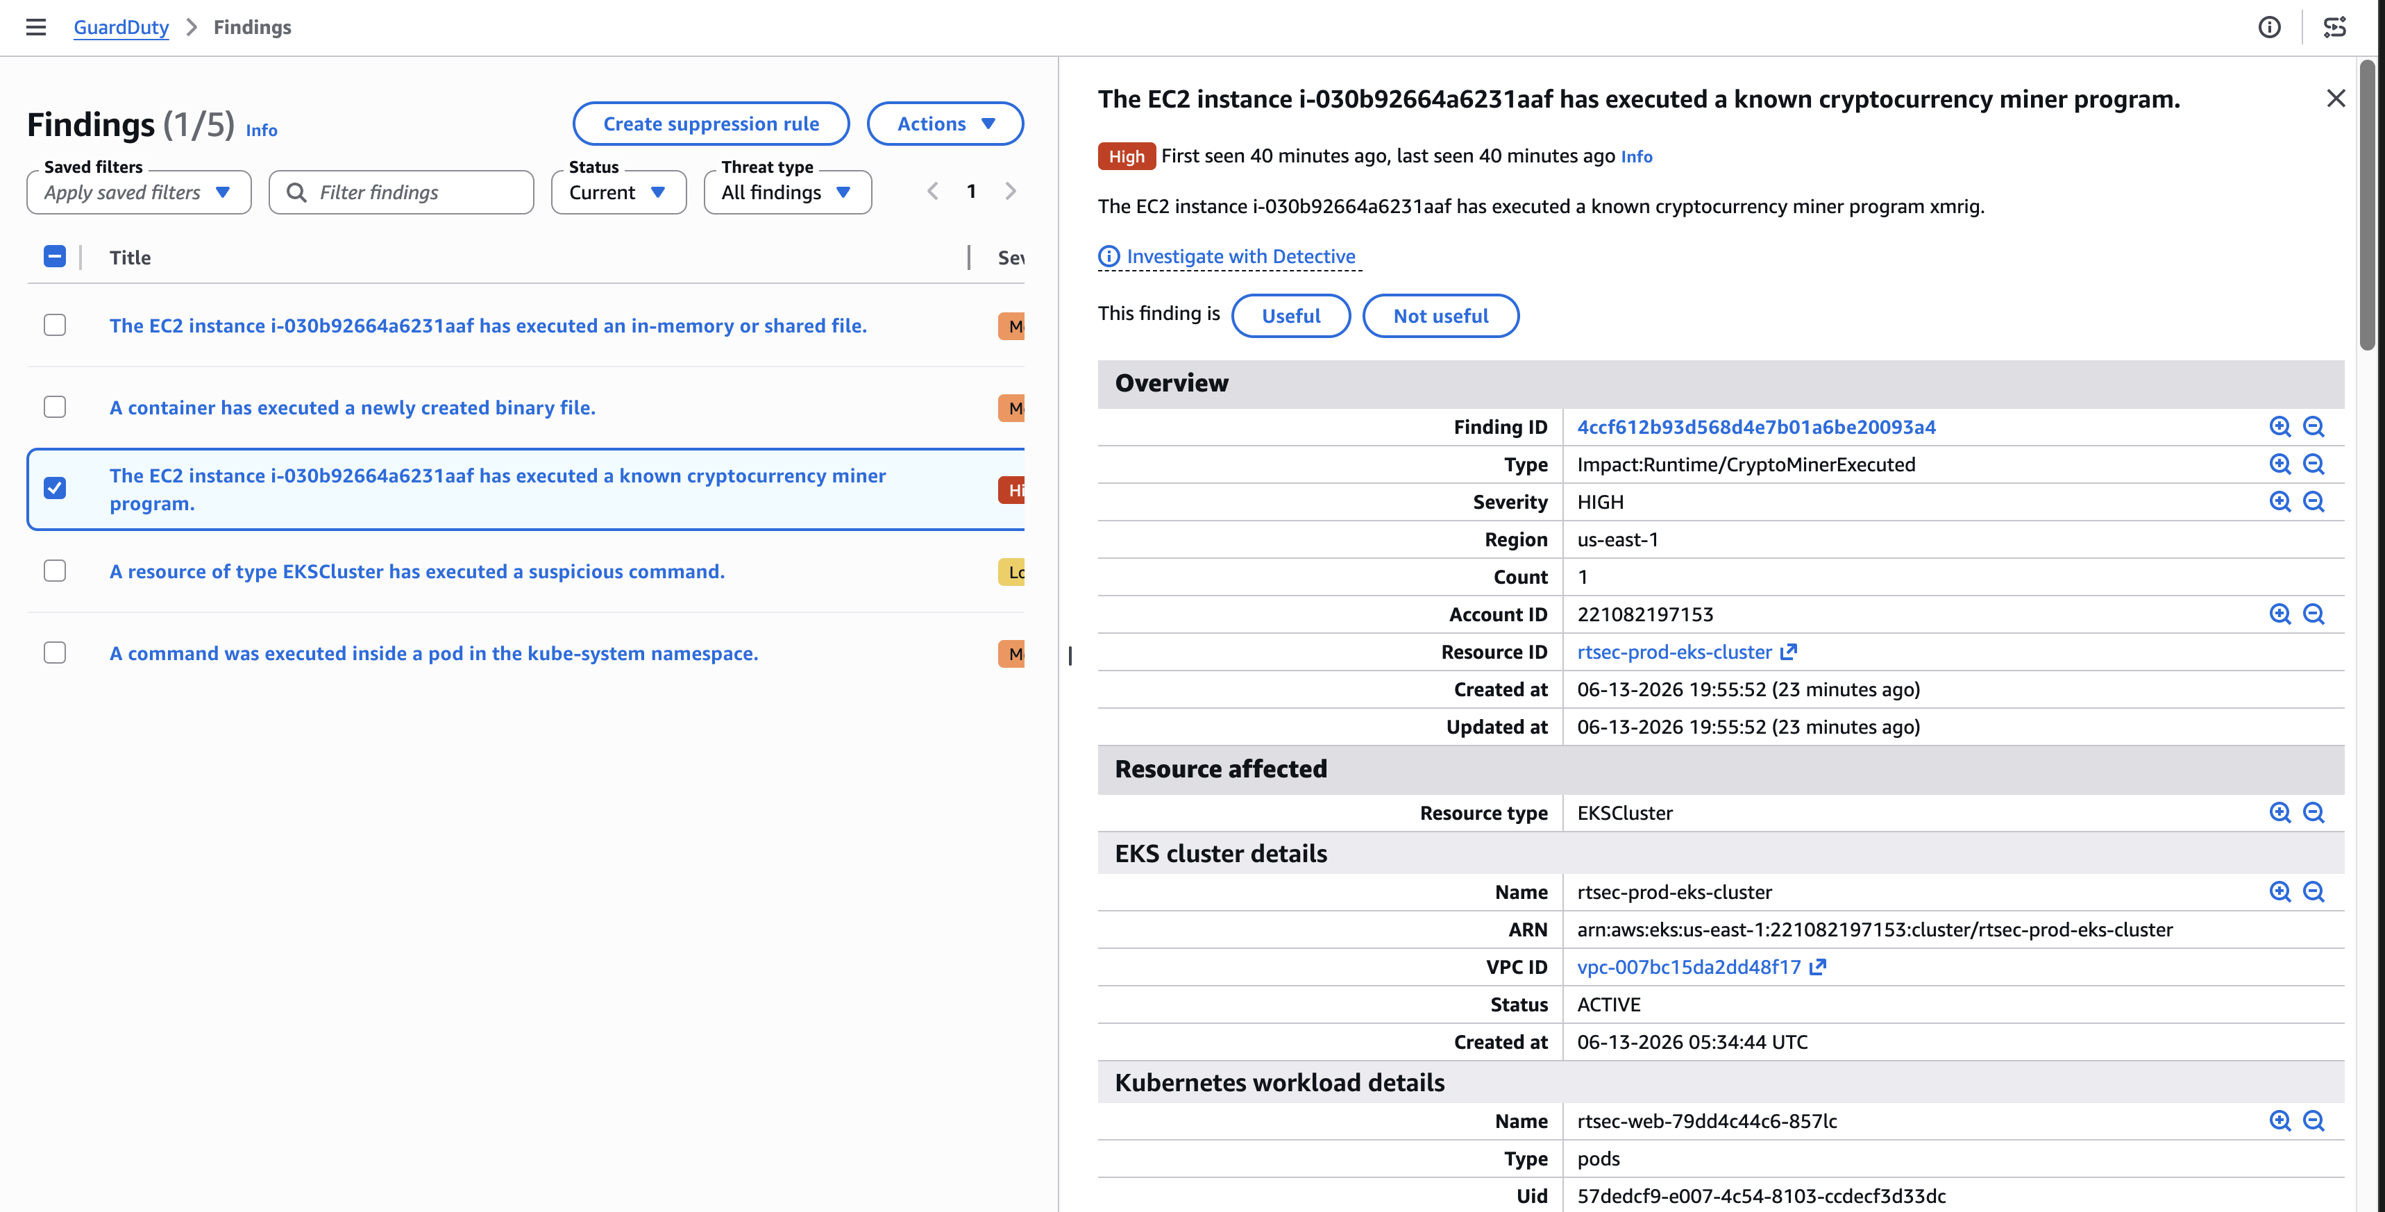Screen dimensions: 2385x1212
Task: Exclude filter icon for Account ID row
Action: coord(2314,614)
